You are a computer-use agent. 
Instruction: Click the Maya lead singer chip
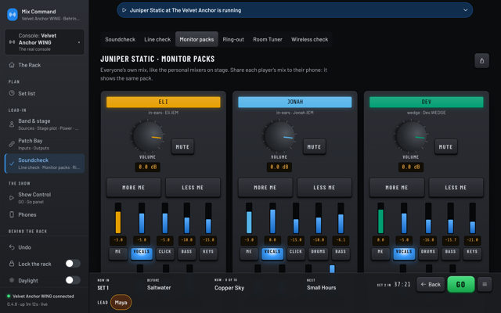pos(121,302)
